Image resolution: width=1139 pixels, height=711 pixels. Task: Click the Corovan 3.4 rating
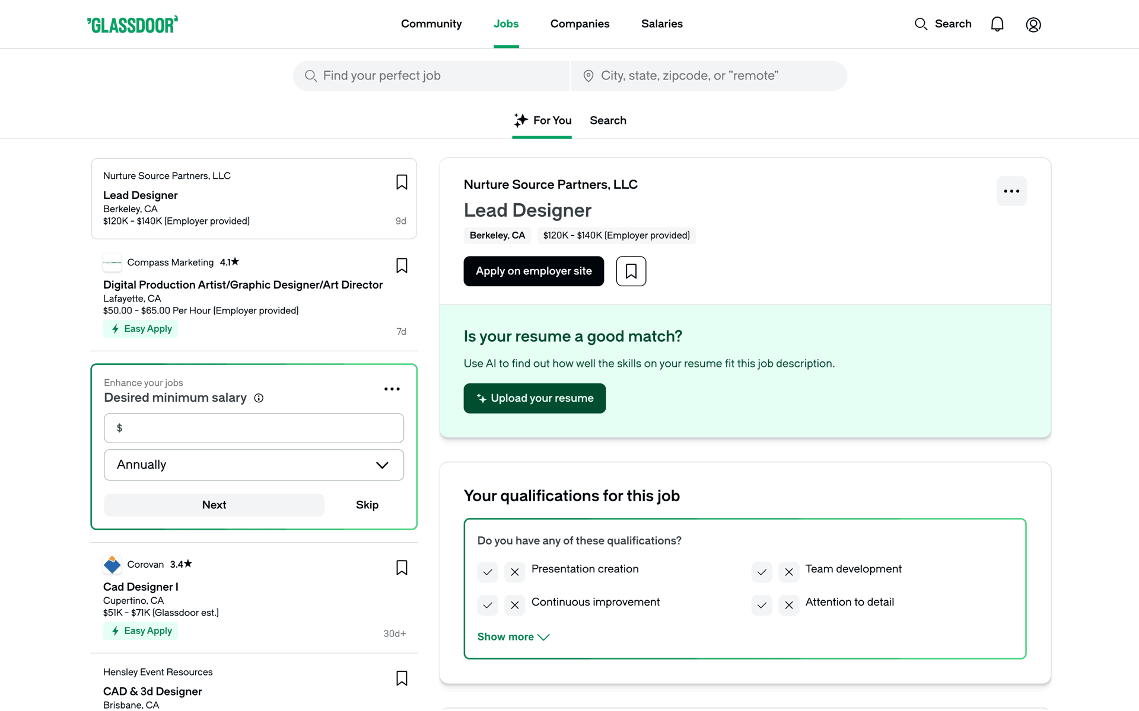pyautogui.click(x=181, y=564)
